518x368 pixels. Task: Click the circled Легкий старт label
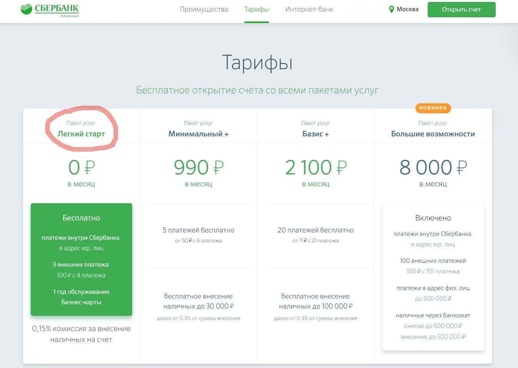81,134
